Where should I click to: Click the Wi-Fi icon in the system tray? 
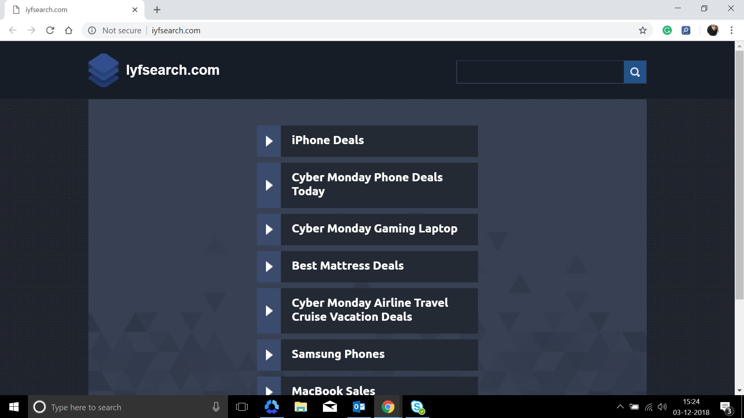coord(648,407)
